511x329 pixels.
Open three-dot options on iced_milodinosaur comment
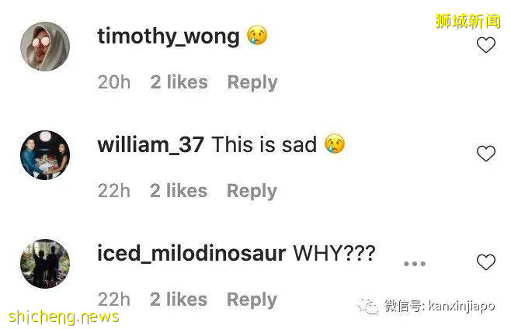tap(415, 264)
